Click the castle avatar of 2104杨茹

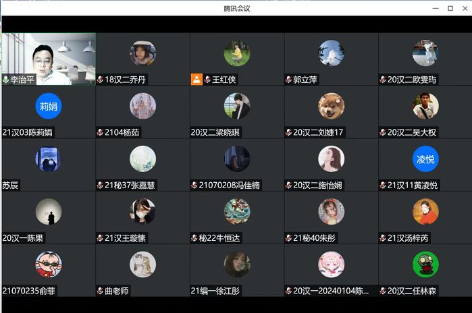[142, 106]
